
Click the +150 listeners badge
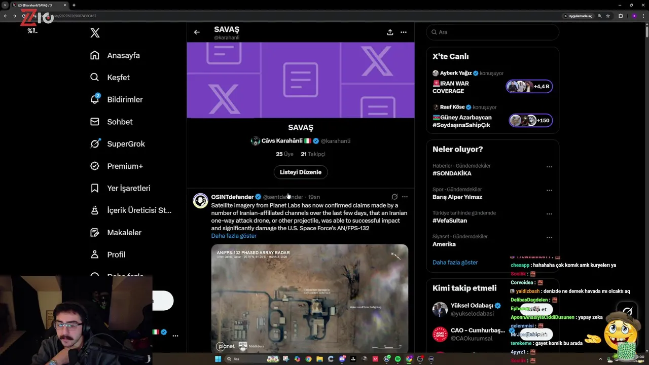(x=530, y=120)
